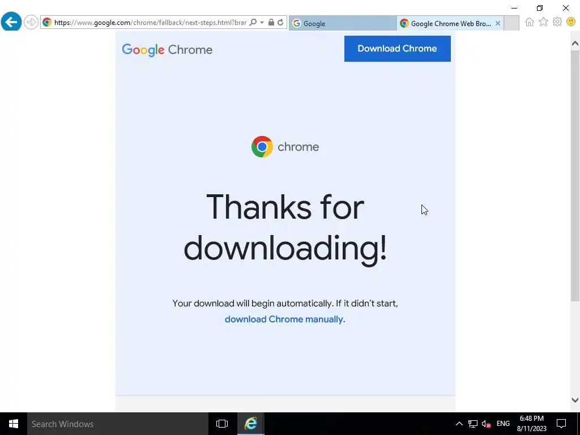Switch to the Google tab
This screenshot has width=580, height=435.
[x=343, y=23]
